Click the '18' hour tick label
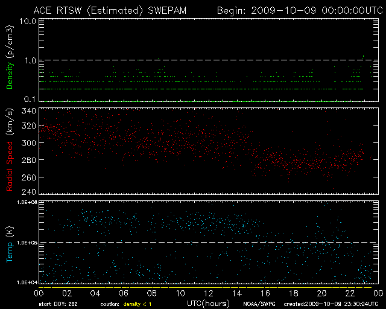 [x=294, y=293]
